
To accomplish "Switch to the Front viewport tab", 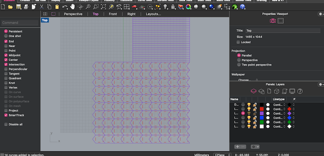I will pos(113,14).
